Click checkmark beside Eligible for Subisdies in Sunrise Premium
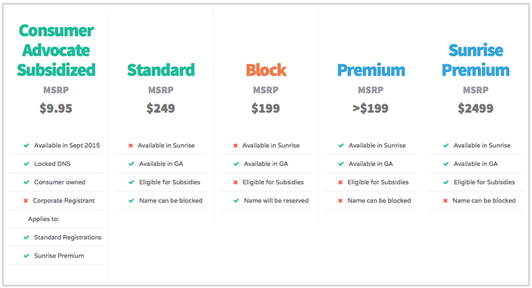This screenshot has width=532, height=288. point(446,182)
